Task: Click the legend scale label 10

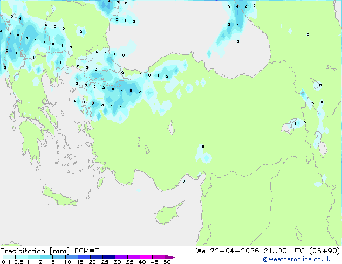Action: [67, 262]
